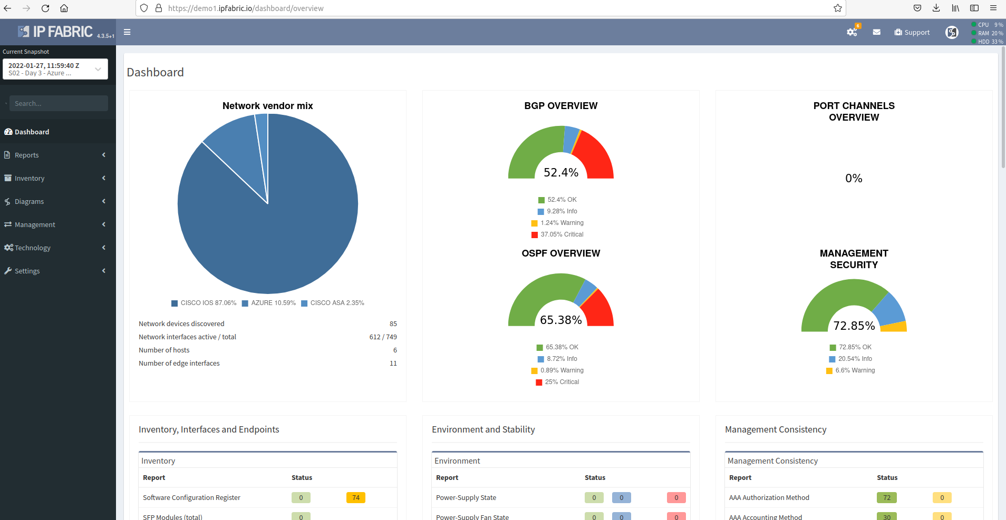
Task: Click the Technology gears icon
Action: [x=8, y=248]
